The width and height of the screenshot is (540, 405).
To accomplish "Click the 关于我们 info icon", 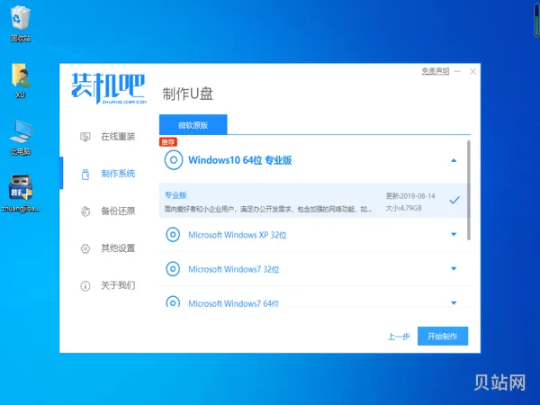I will point(85,285).
